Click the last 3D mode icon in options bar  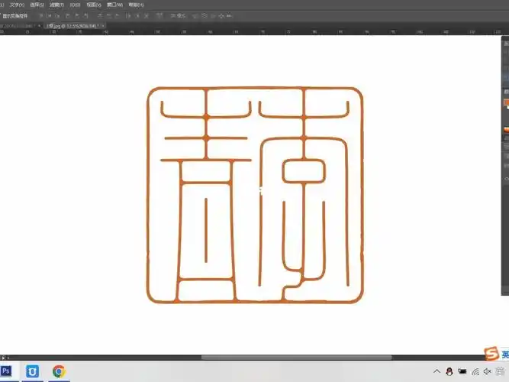[229, 15]
